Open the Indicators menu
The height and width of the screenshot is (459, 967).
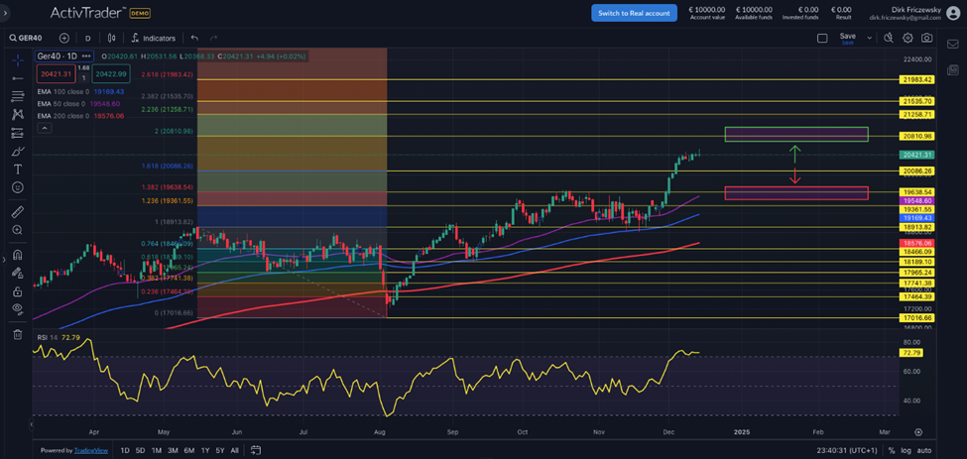tap(153, 38)
